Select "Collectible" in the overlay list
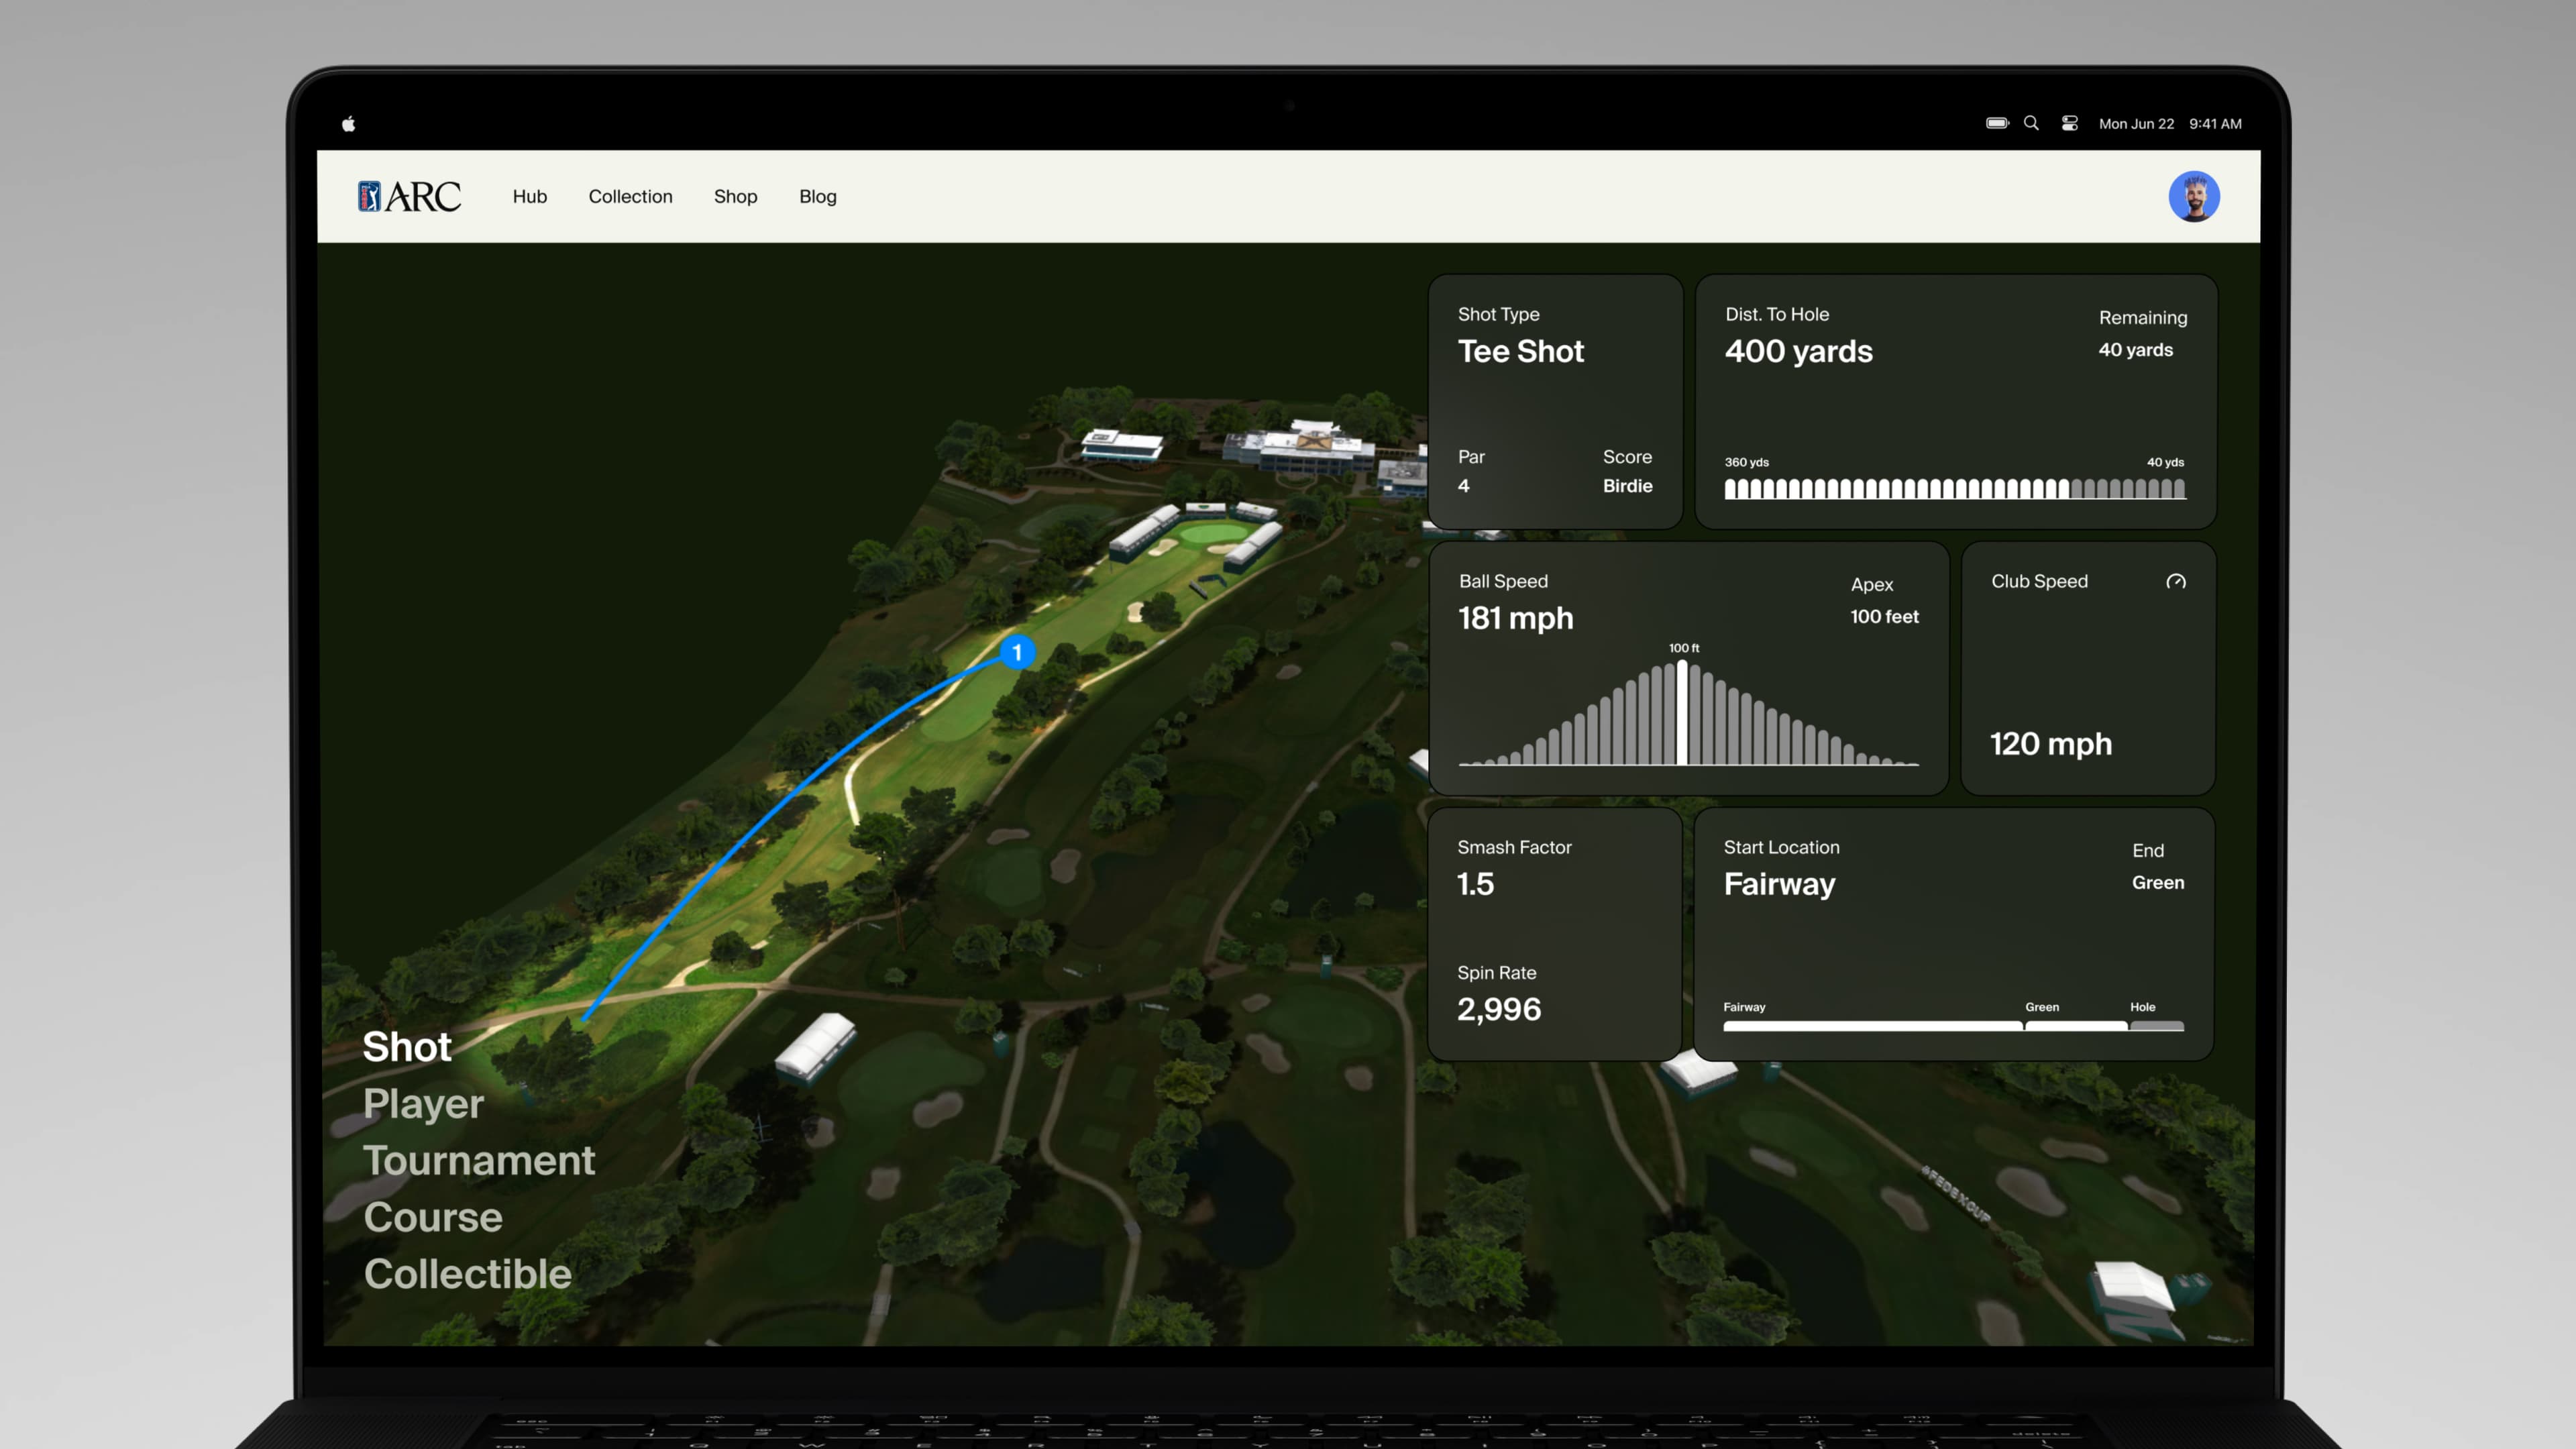 [468, 1274]
